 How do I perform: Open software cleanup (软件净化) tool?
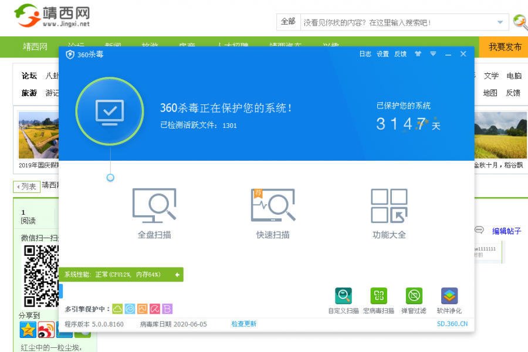(x=449, y=301)
